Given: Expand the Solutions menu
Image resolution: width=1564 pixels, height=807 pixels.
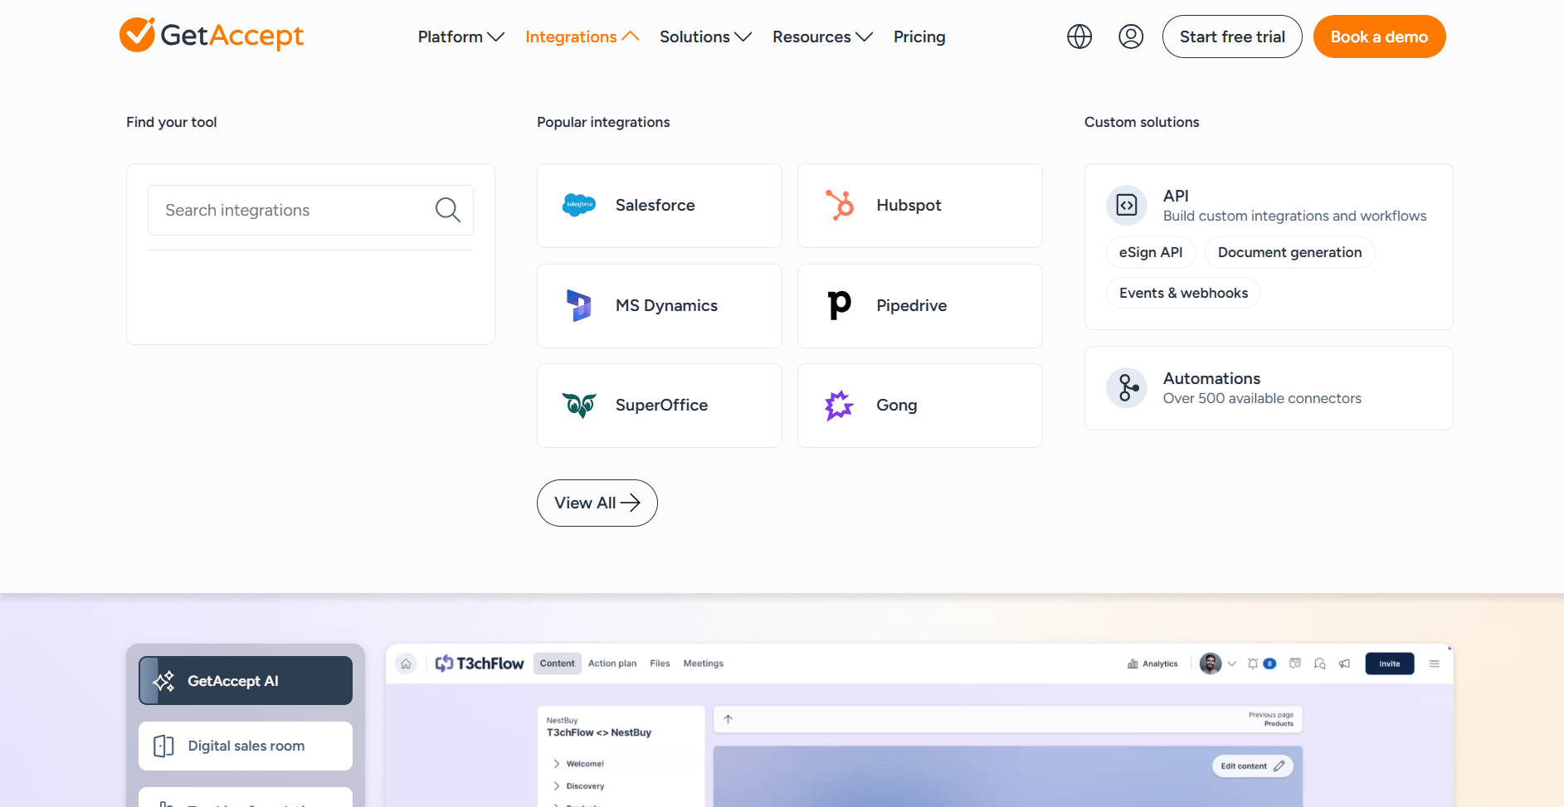Looking at the screenshot, I should (705, 36).
